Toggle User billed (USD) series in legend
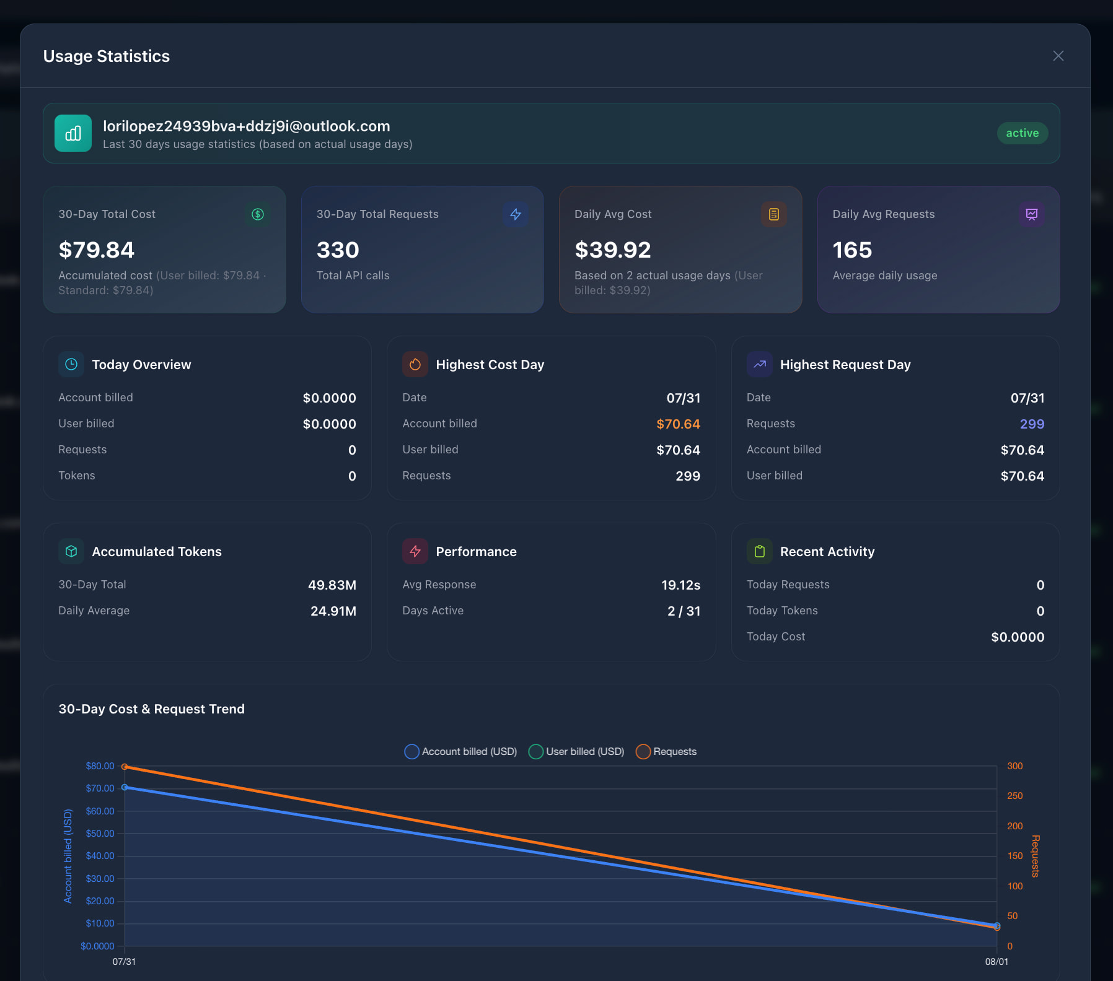Screen dimensions: 1113x981 576,751
